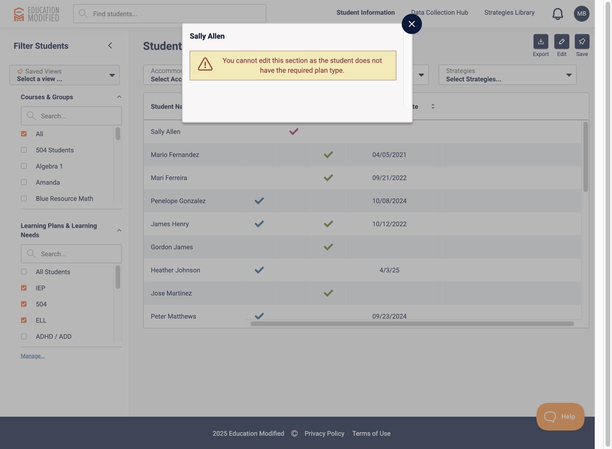Open the Strategies dropdown

[x=507, y=75]
